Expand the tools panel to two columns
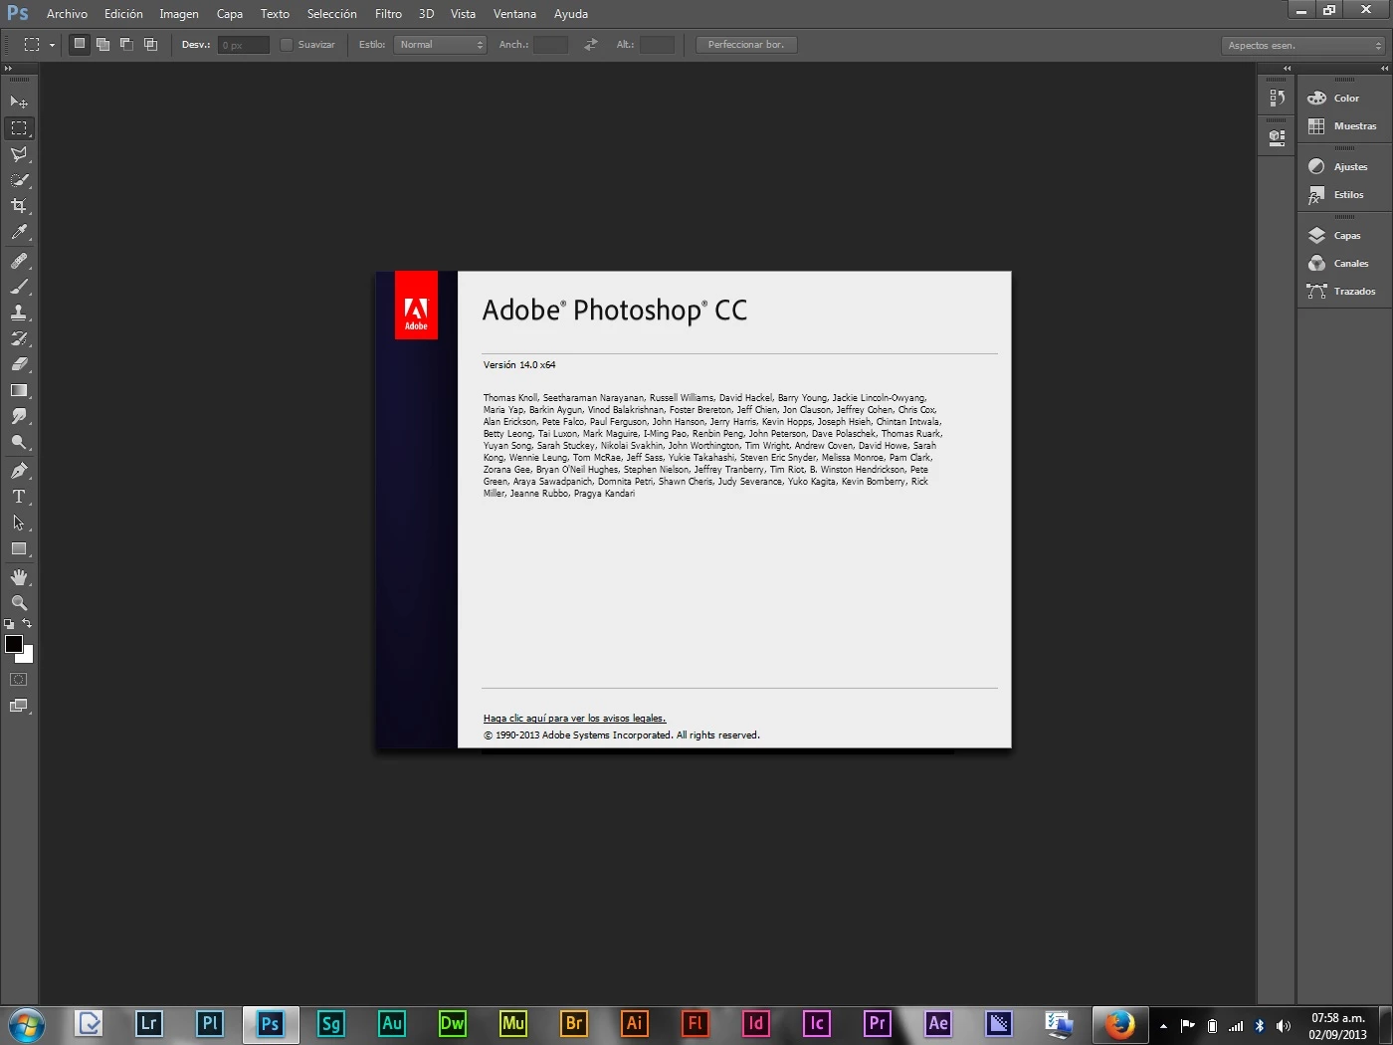This screenshot has height=1045, width=1393. point(9,69)
